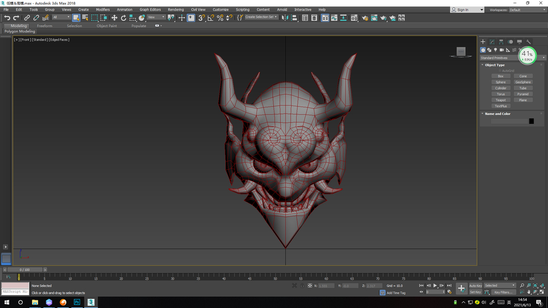Open the Modifiers menu
Viewport: 548px width, 308px height.
click(103, 9)
